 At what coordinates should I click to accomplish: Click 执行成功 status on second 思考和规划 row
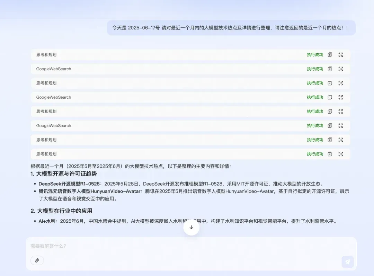pyautogui.click(x=315, y=83)
